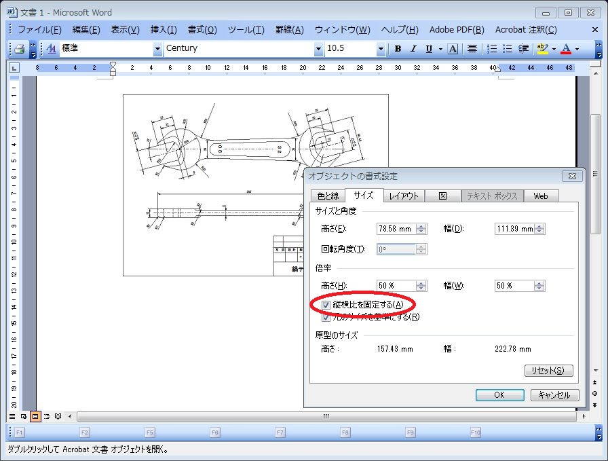The width and height of the screenshot is (608, 461).
Task: Toggle bold formatting
Action: tap(398, 49)
